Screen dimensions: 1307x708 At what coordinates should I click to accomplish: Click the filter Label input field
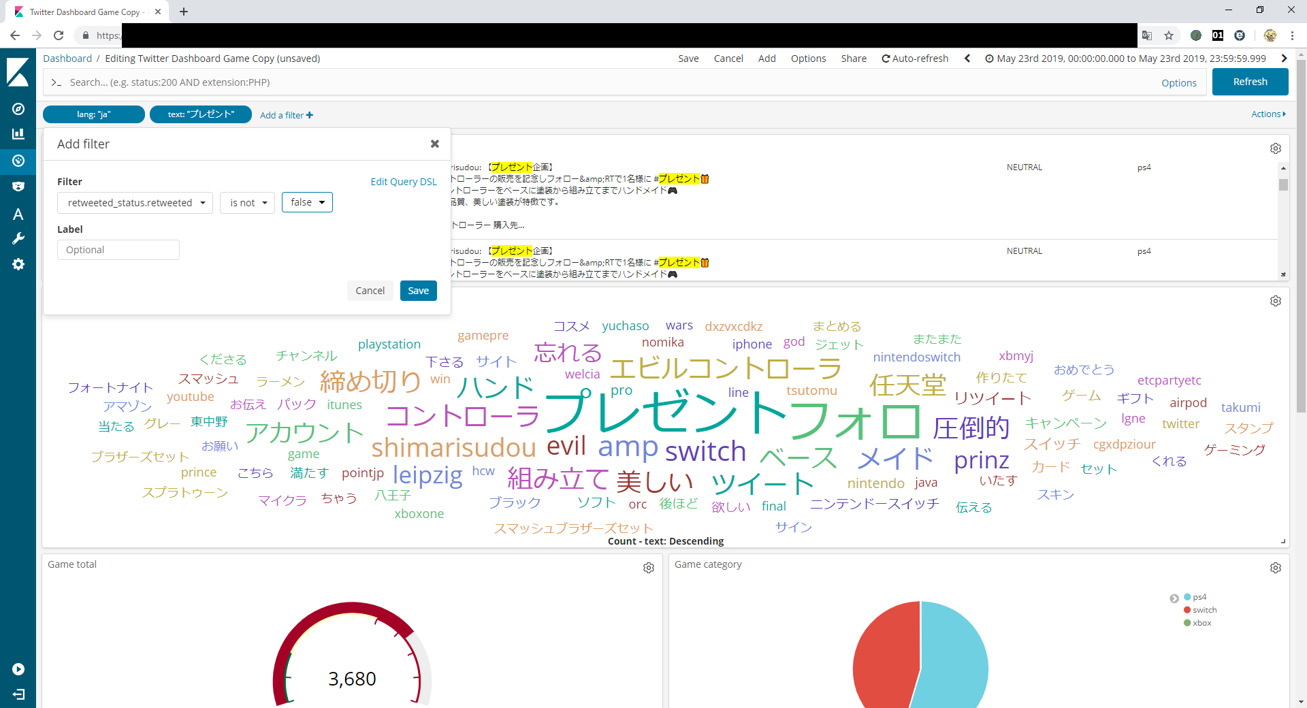pos(118,250)
